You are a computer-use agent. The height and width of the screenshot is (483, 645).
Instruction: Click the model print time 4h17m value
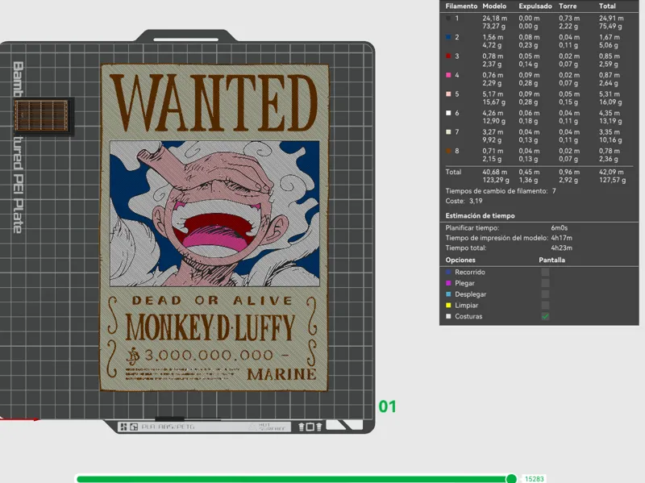(561, 238)
